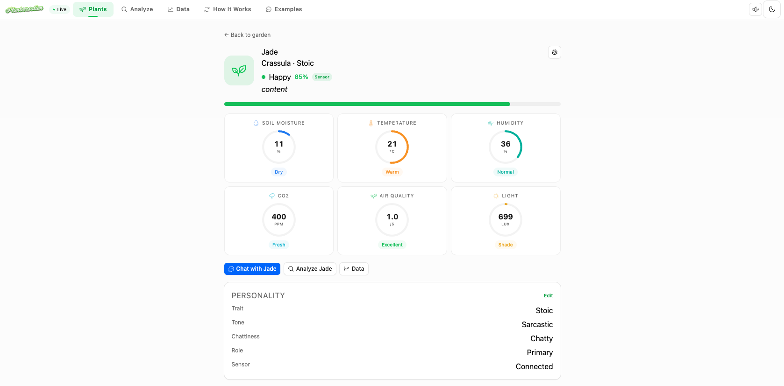Image resolution: width=784 pixels, height=386 pixels.
Task: Click the happiness progress bar
Action: [392, 104]
